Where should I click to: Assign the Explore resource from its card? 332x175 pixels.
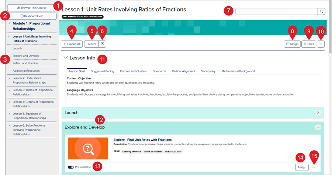pyautogui.click(x=302, y=167)
